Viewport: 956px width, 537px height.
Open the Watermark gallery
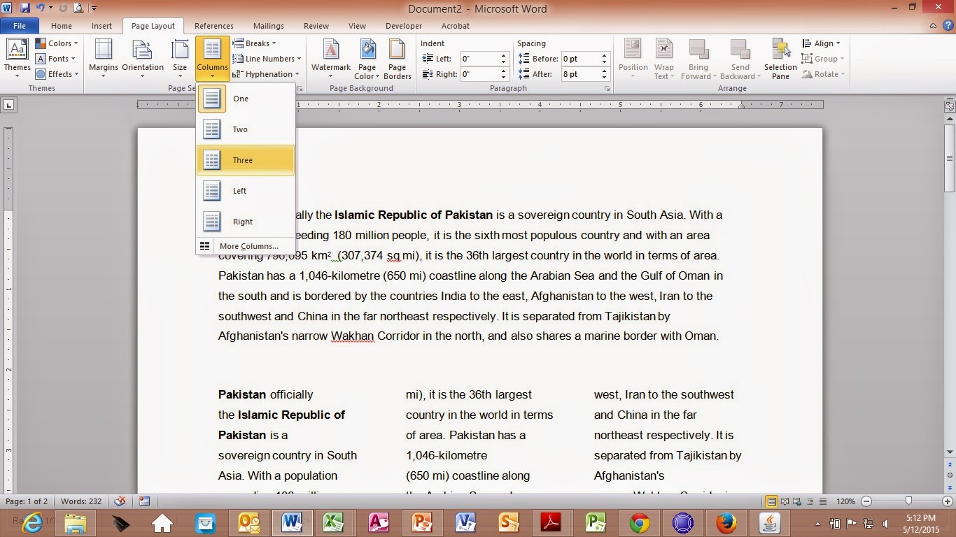(x=330, y=59)
